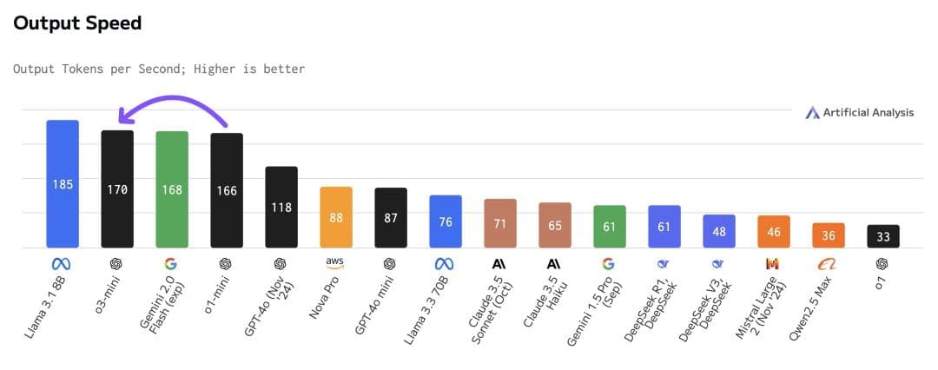The height and width of the screenshot is (370, 938).
Task: Click the Meta logo under Llama 3.3 70B
Action: 445,264
